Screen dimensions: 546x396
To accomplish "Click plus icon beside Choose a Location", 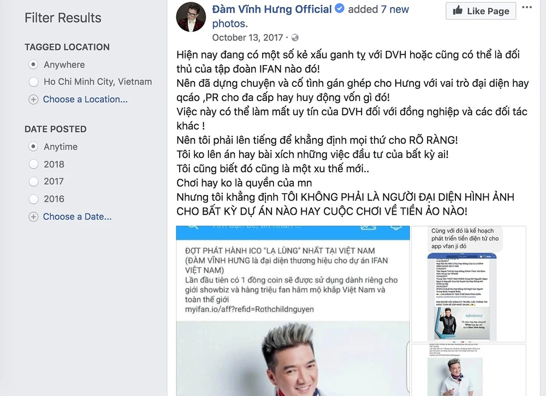I will pyautogui.click(x=33, y=99).
